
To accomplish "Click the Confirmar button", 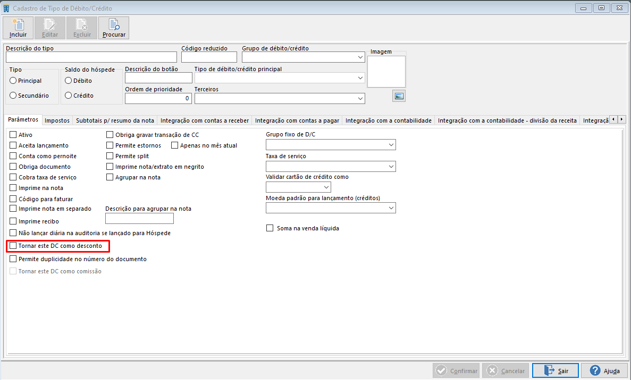I will click(x=457, y=370).
